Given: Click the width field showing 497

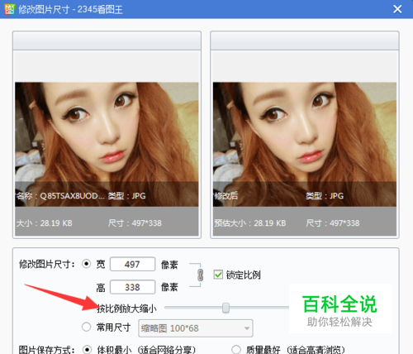Looking at the screenshot, I should (x=132, y=264).
